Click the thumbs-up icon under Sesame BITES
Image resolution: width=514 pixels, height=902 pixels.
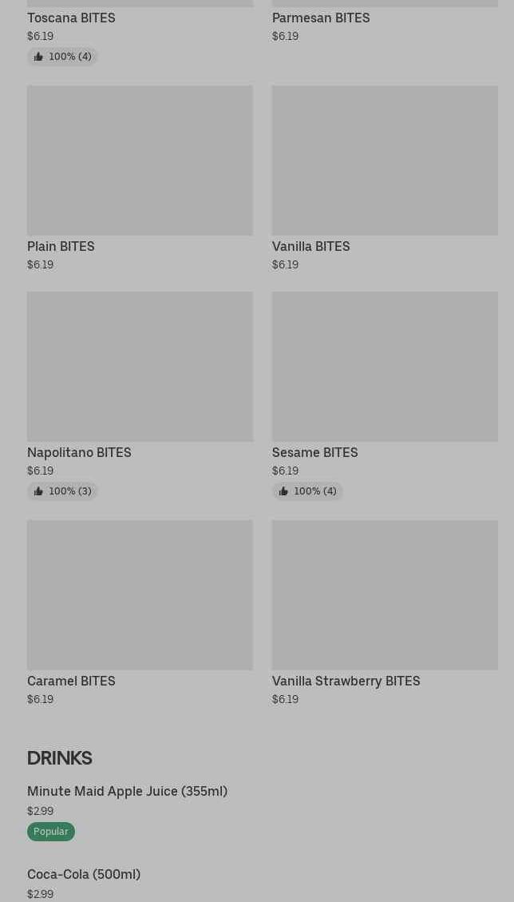click(x=283, y=491)
